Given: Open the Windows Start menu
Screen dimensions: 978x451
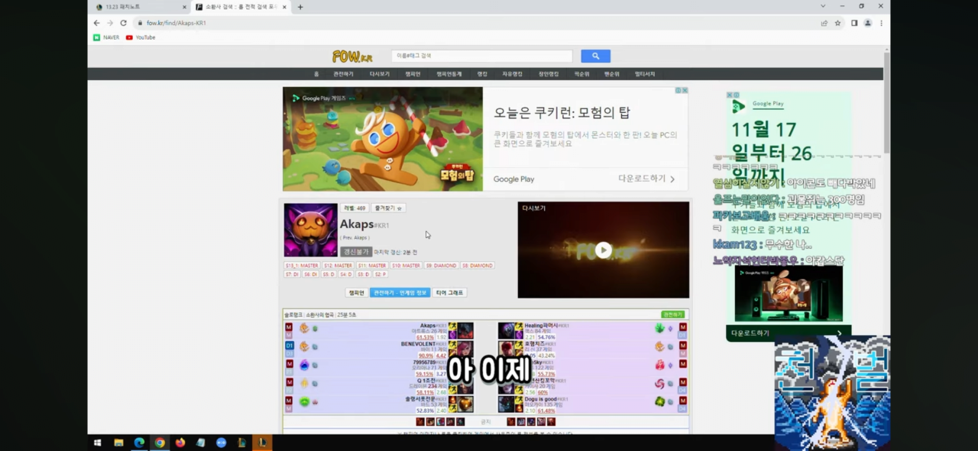Looking at the screenshot, I should [x=98, y=443].
